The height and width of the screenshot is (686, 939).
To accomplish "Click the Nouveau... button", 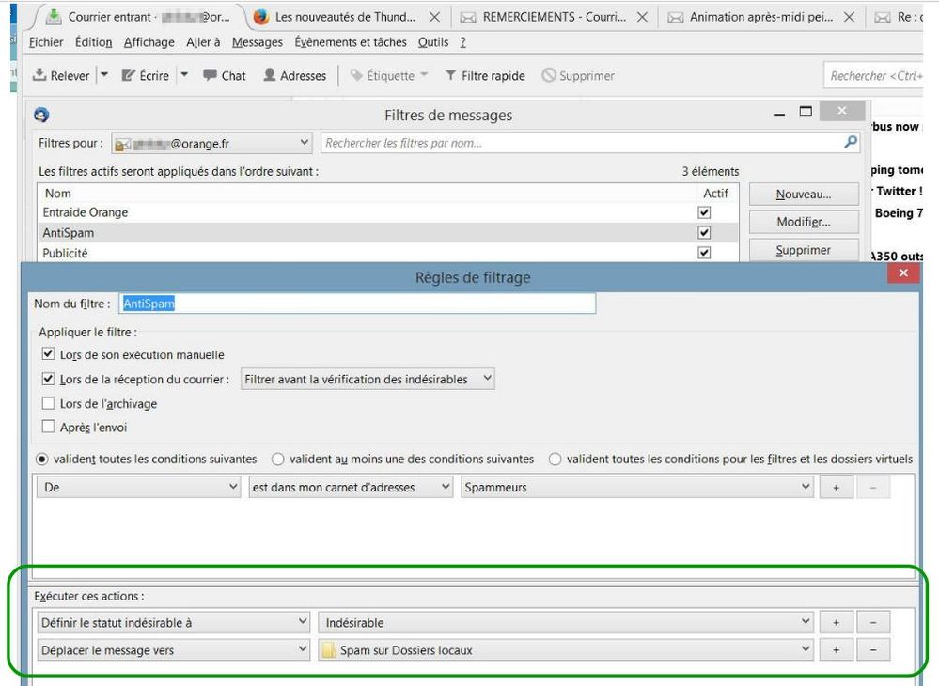I will pyautogui.click(x=804, y=195).
